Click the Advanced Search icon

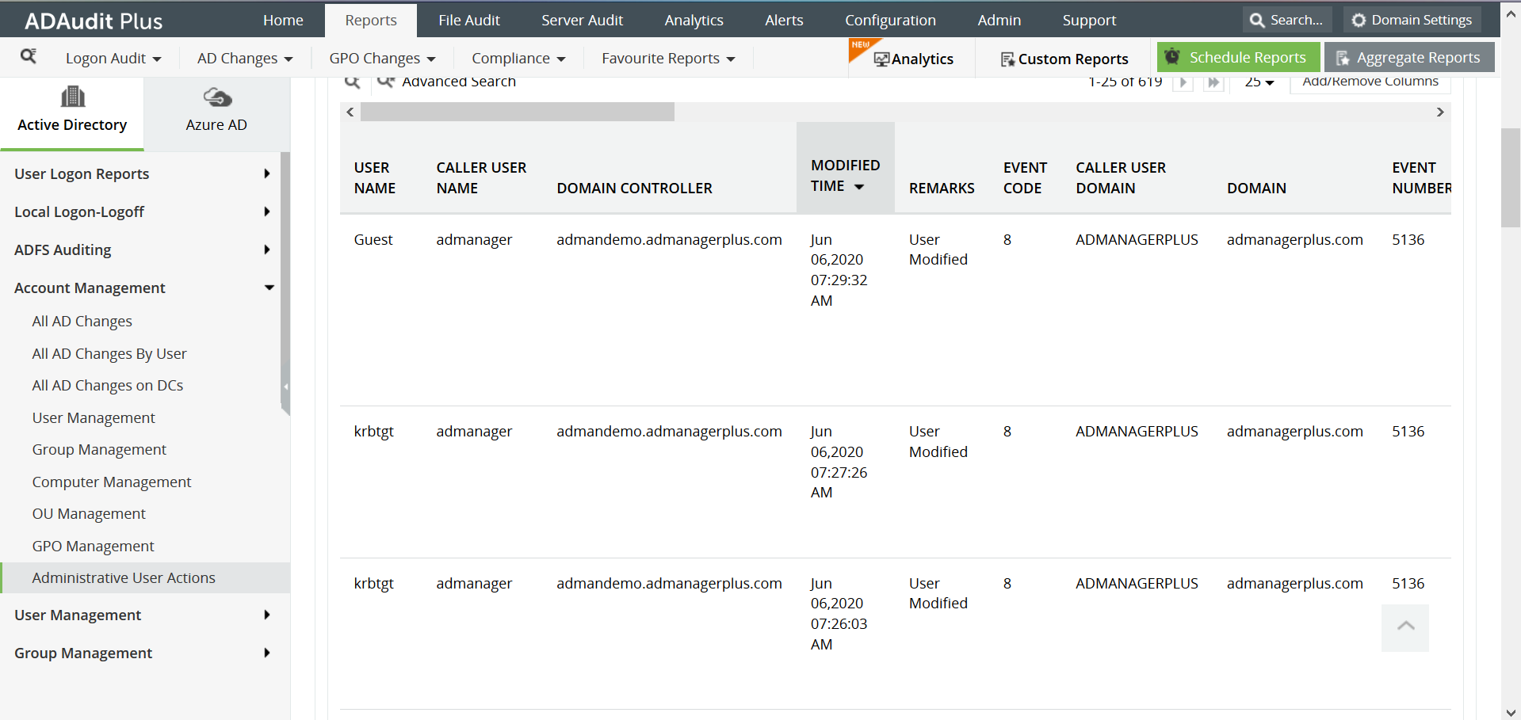coord(386,82)
